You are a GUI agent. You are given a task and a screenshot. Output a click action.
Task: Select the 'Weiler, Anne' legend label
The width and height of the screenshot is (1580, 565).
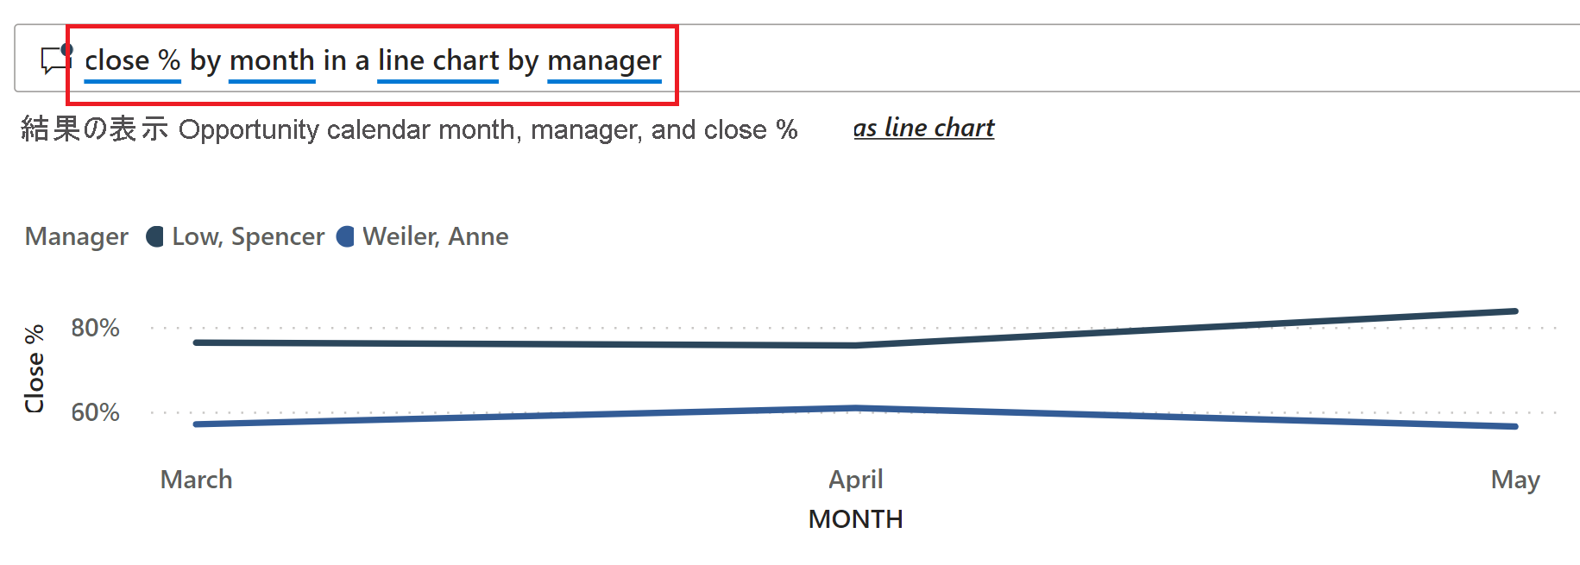click(x=436, y=236)
